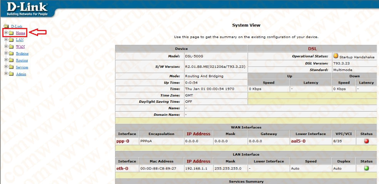This screenshot has height=184, width=379.
Task: Click the Daylight Saving Time value OFF
Action: click(x=189, y=102)
